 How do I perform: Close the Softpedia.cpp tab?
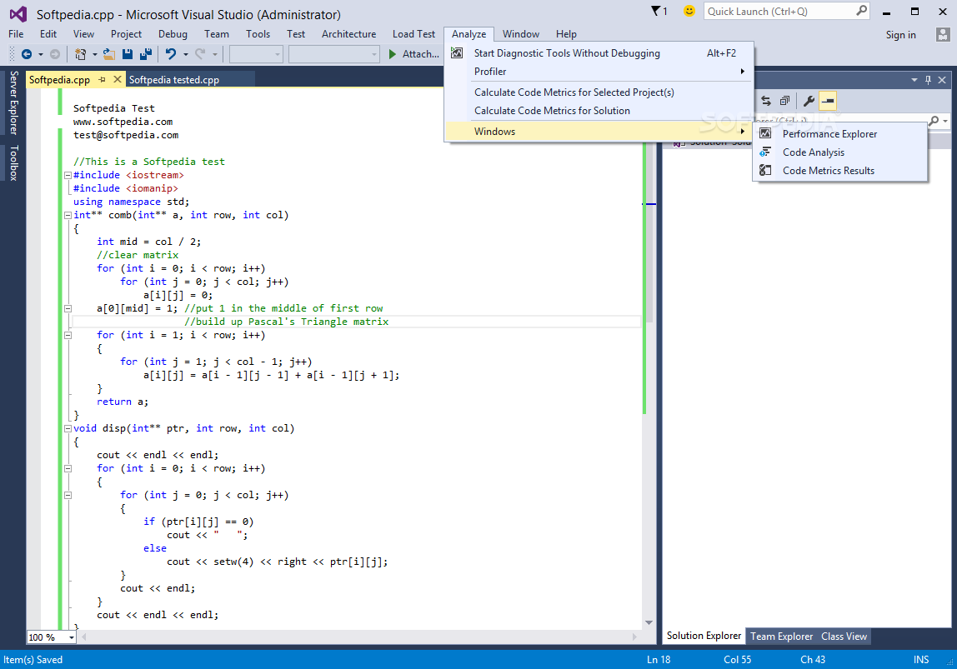click(118, 79)
